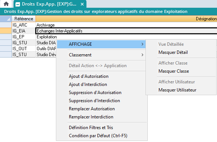Select Masquer Détail in submenu

click(x=181, y=52)
